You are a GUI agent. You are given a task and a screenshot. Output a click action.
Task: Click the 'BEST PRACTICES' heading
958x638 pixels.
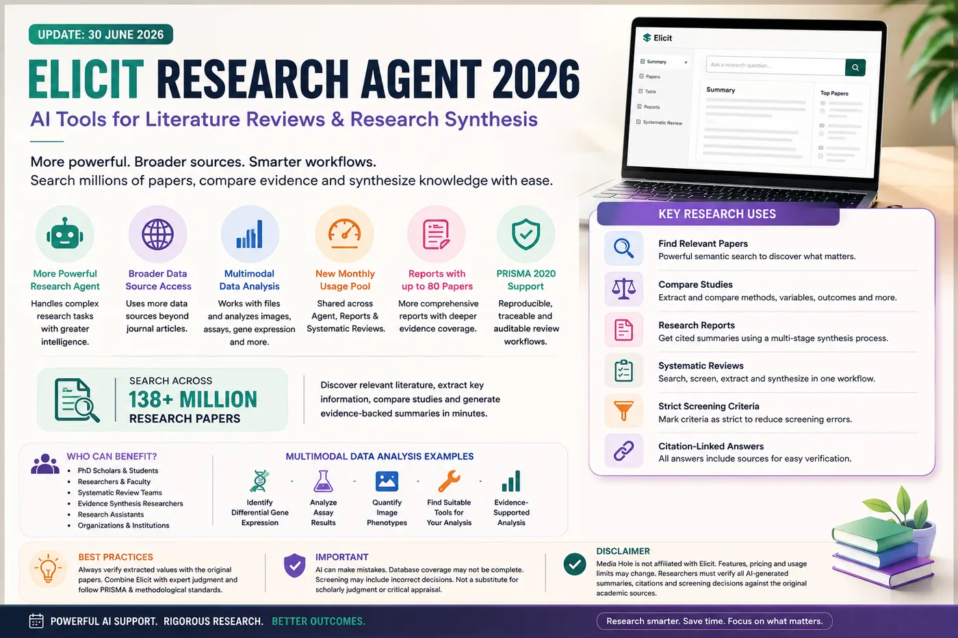pyautogui.click(x=116, y=557)
